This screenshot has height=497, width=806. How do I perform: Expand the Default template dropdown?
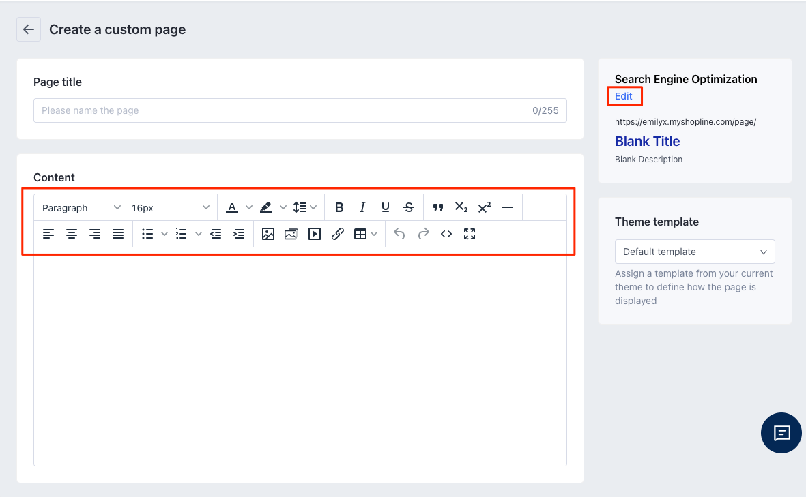pos(694,252)
